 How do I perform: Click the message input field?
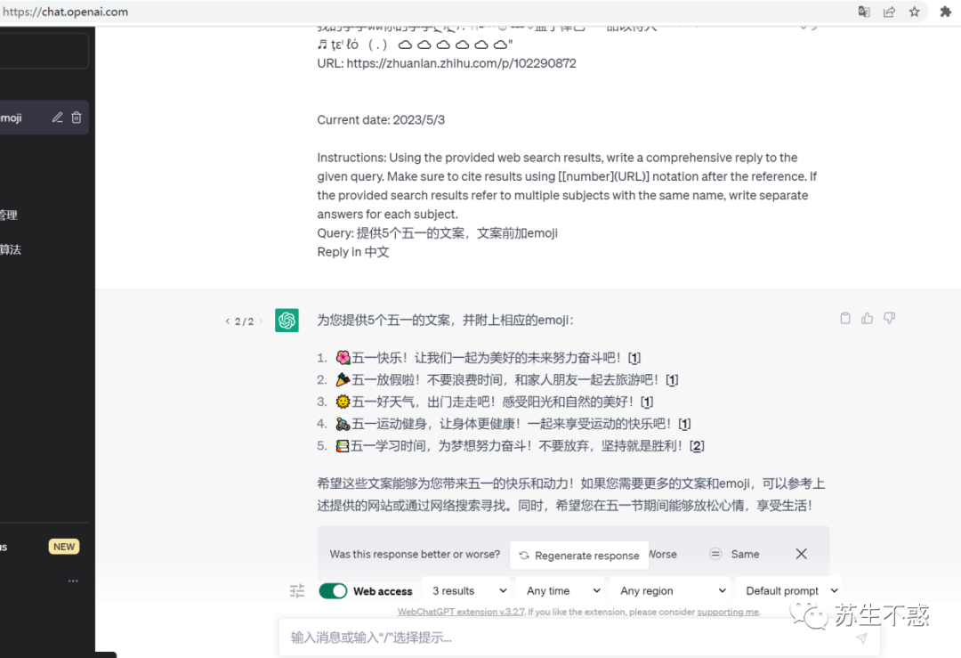[x=579, y=638]
